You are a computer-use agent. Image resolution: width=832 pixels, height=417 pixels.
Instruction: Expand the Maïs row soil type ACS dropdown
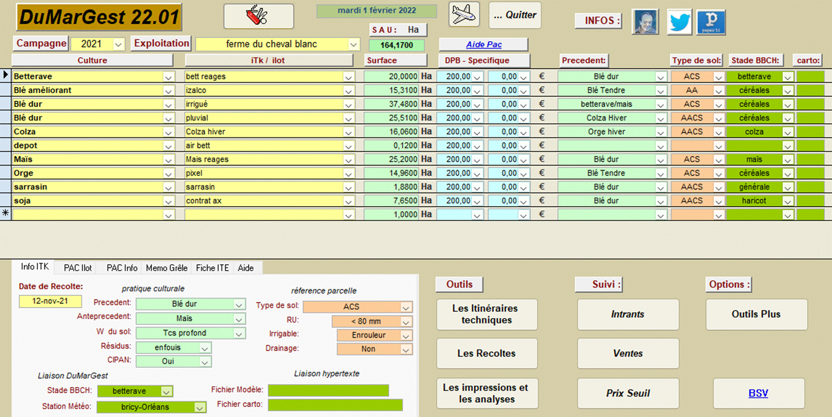click(718, 160)
